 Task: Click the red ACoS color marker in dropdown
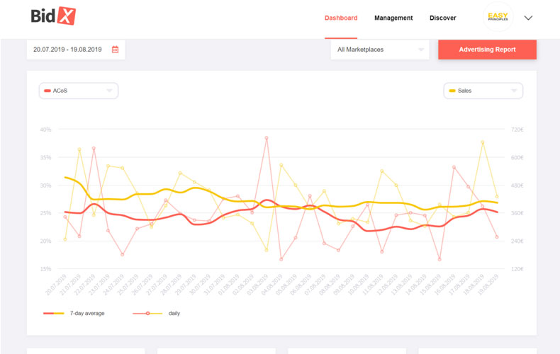pyautogui.click(x=47, y=91)
